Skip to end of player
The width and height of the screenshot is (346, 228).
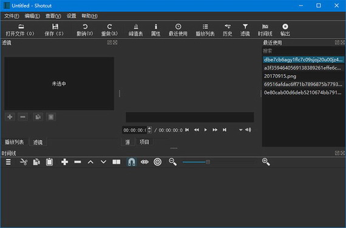[225, 130]
